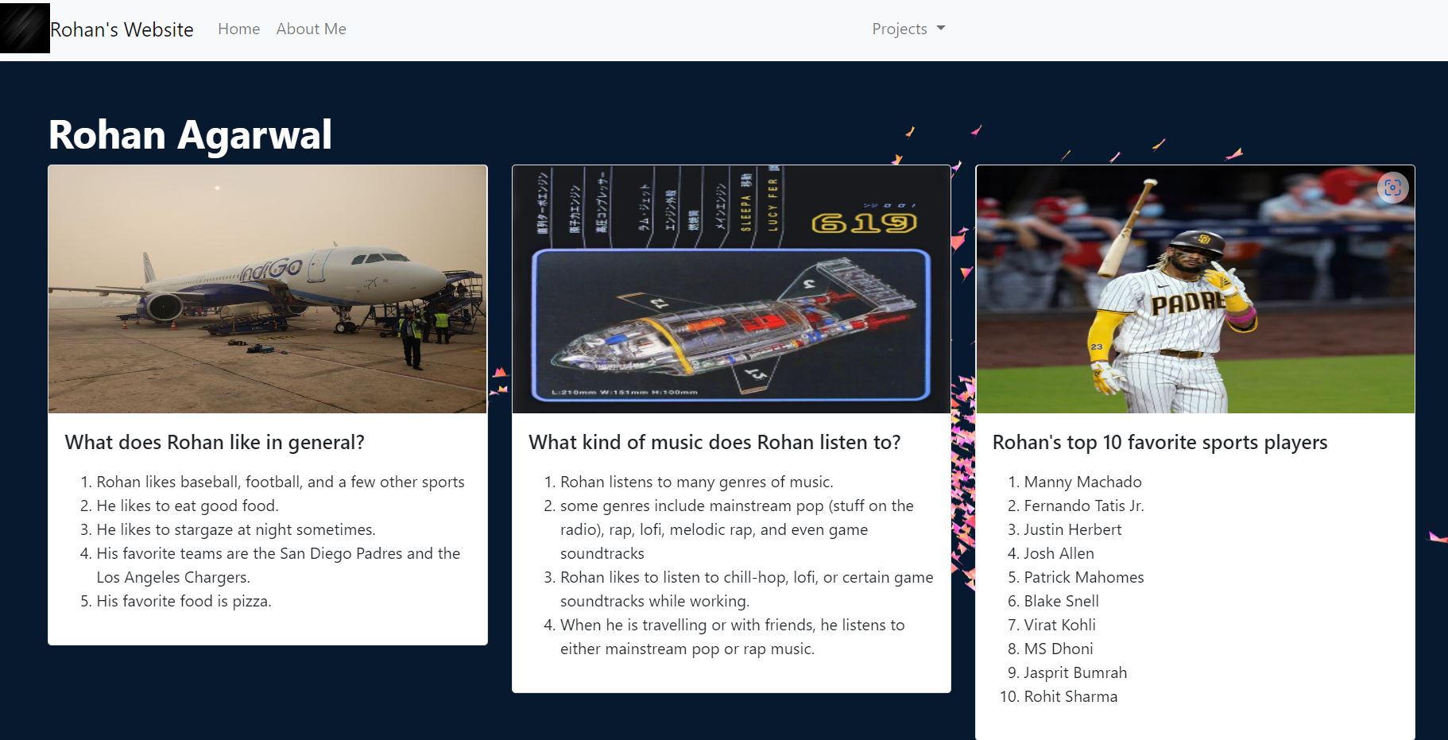Click Manny Machado in the players list
The image size is (1448, 740).
point(1082,482)
